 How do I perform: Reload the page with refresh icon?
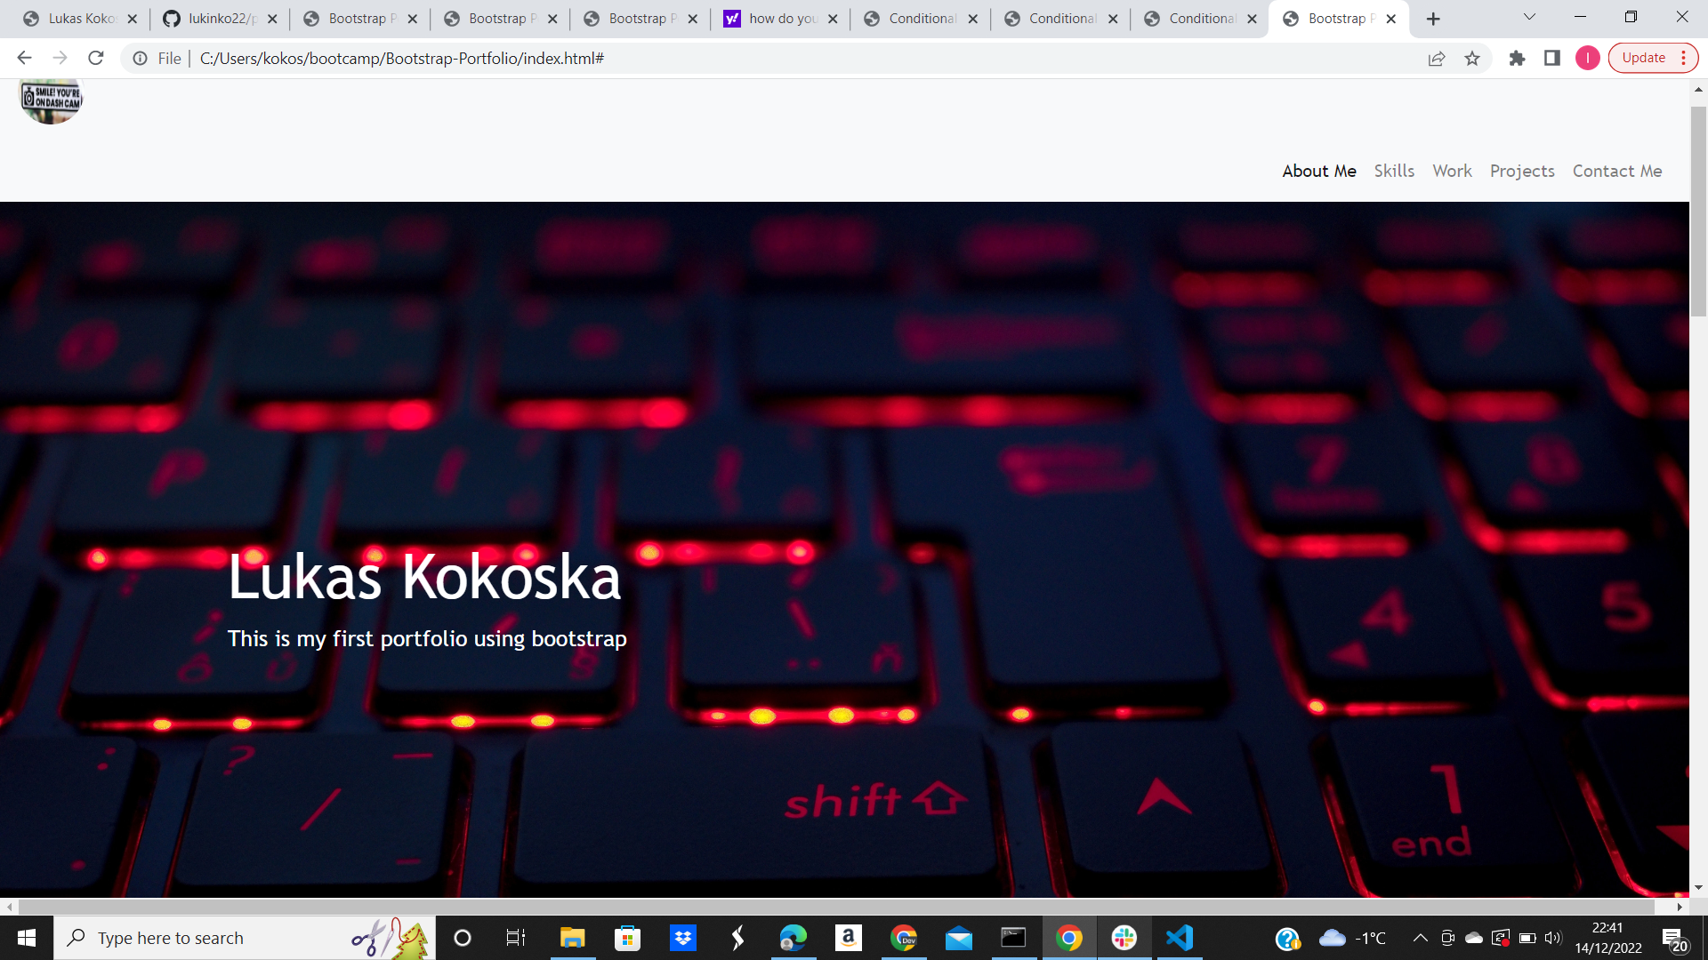tap(96, 58)
